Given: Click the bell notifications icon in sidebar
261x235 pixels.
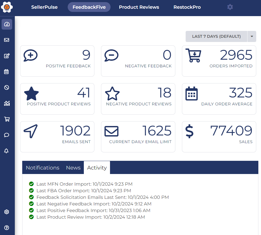Looking at the screenshot, I should (x=7, y=151).
